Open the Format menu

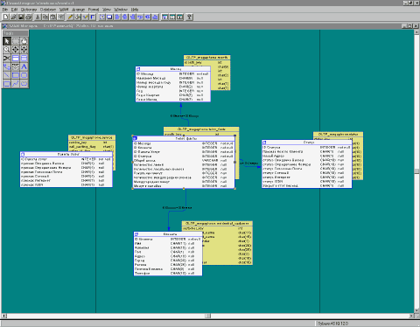(94, 10)
